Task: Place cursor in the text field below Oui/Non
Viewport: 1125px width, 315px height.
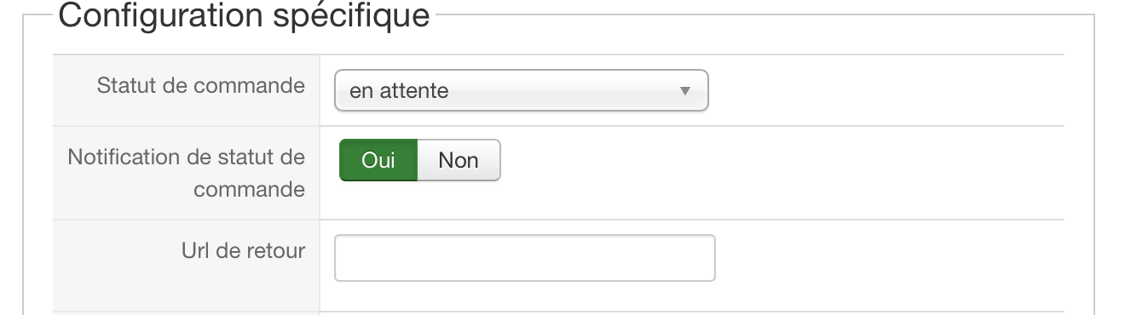Action: [x=524, y=258]
